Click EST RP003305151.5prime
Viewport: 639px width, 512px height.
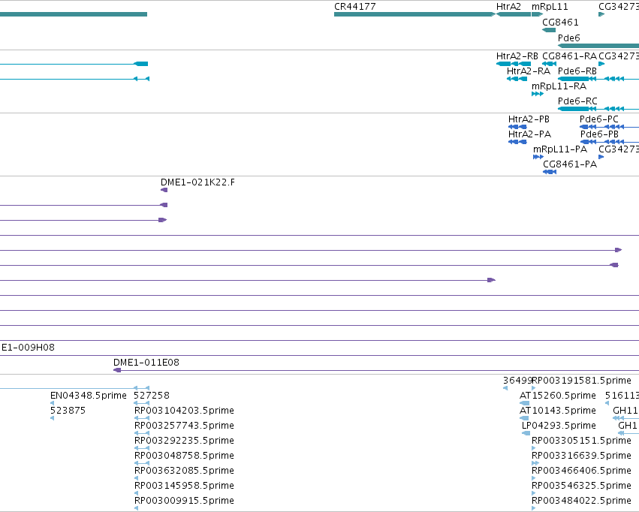pos(581,441)
